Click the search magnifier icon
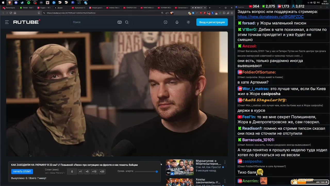The width and height of the screenshot is (330, 186). point(127,22)
